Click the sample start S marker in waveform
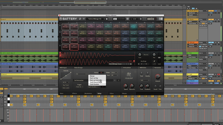This screenshot has height=125, width=223. pyautogui.click(x=60, y=53)
